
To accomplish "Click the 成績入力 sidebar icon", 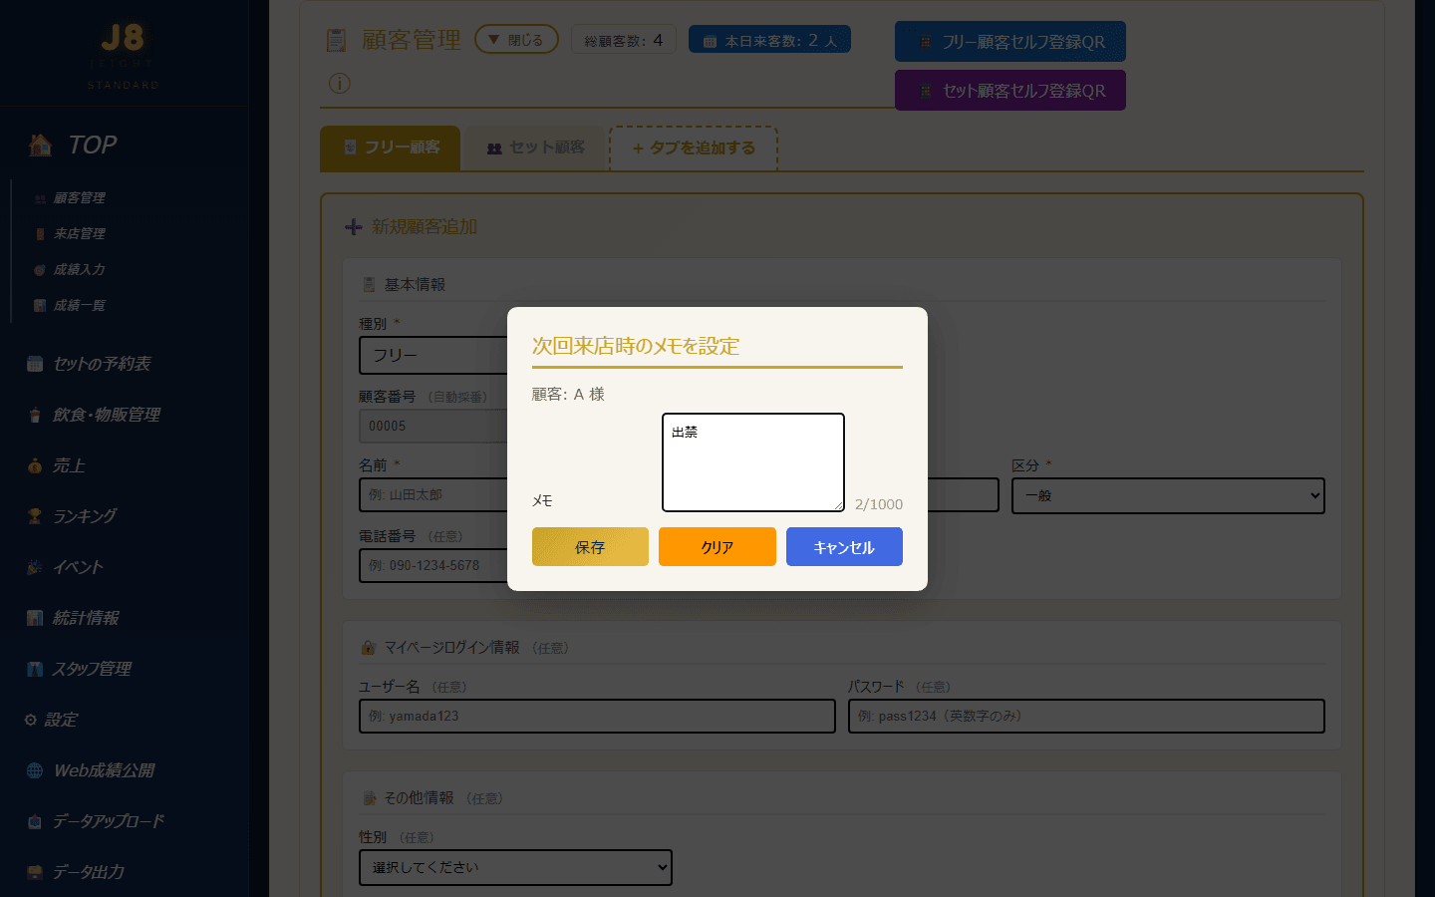I will [40, 270].
